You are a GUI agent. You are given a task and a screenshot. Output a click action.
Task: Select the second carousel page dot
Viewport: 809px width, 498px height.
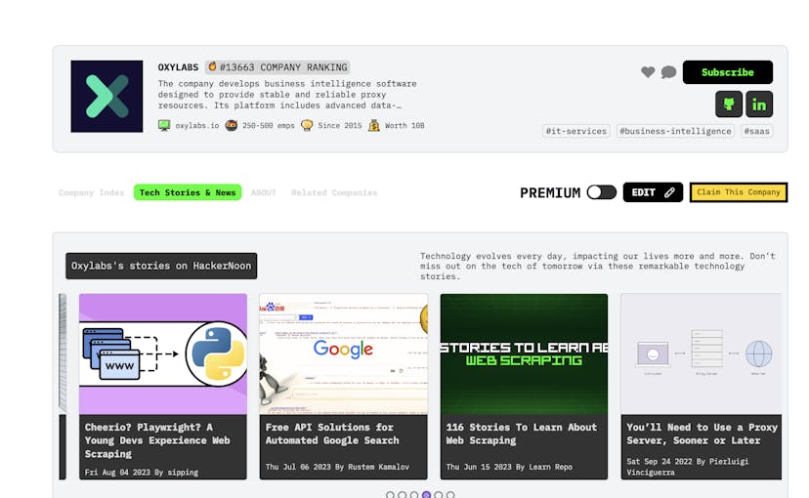(402, 495)
